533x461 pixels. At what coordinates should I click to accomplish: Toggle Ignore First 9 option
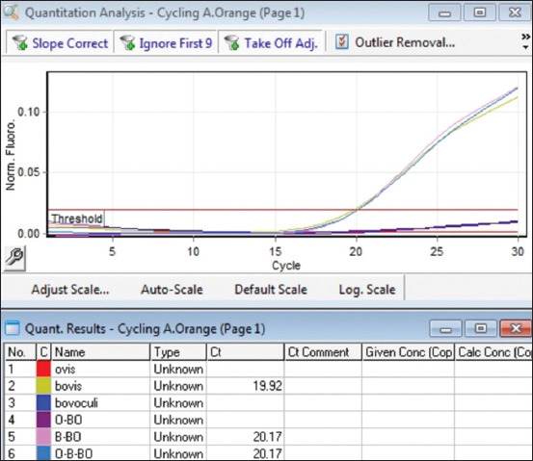click(166, 42)
